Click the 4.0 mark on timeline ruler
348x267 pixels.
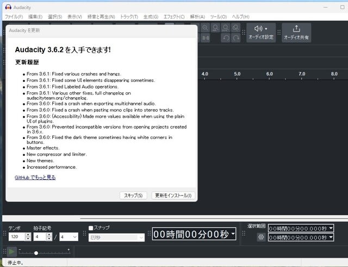pyautogui.click(x=204, y=74)
